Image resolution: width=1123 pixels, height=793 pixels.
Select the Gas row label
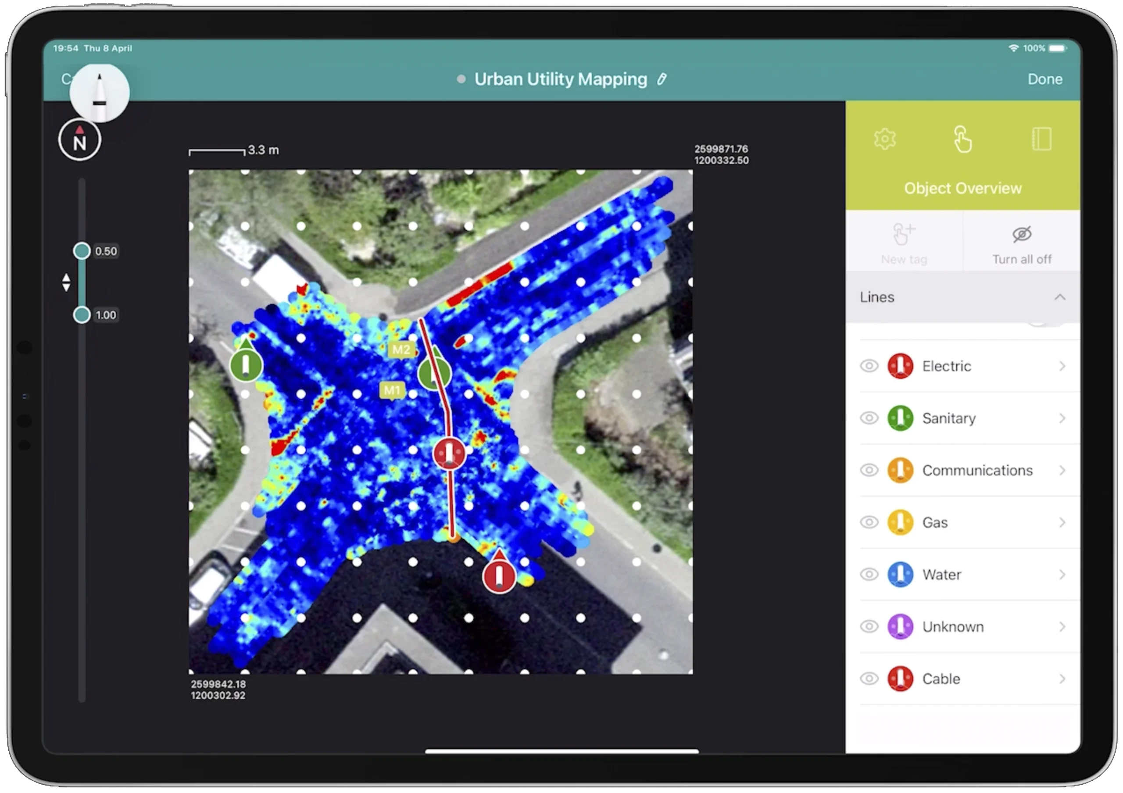(x=935, y=523)
